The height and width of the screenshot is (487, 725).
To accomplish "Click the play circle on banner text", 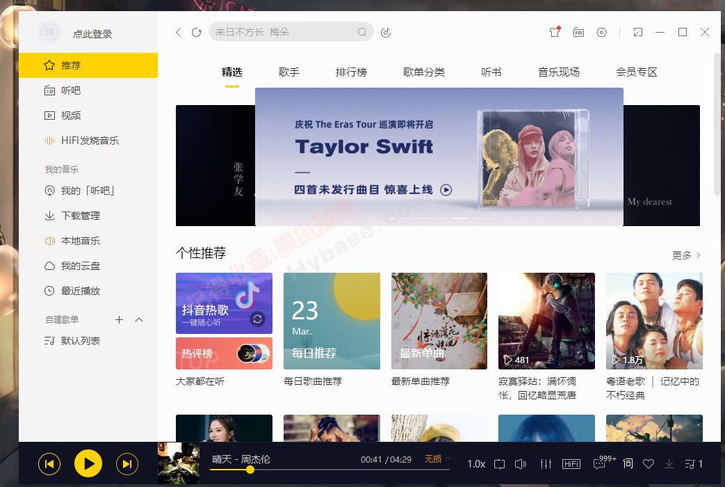I will pos(446,190).
